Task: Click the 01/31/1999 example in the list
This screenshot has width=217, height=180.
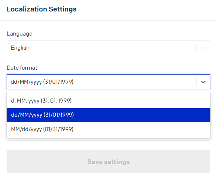Action: [x=58, y=129]
